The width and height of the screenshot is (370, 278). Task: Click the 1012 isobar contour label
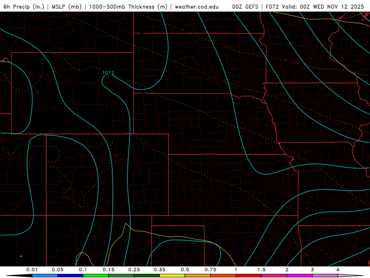[x=108, y=73]
